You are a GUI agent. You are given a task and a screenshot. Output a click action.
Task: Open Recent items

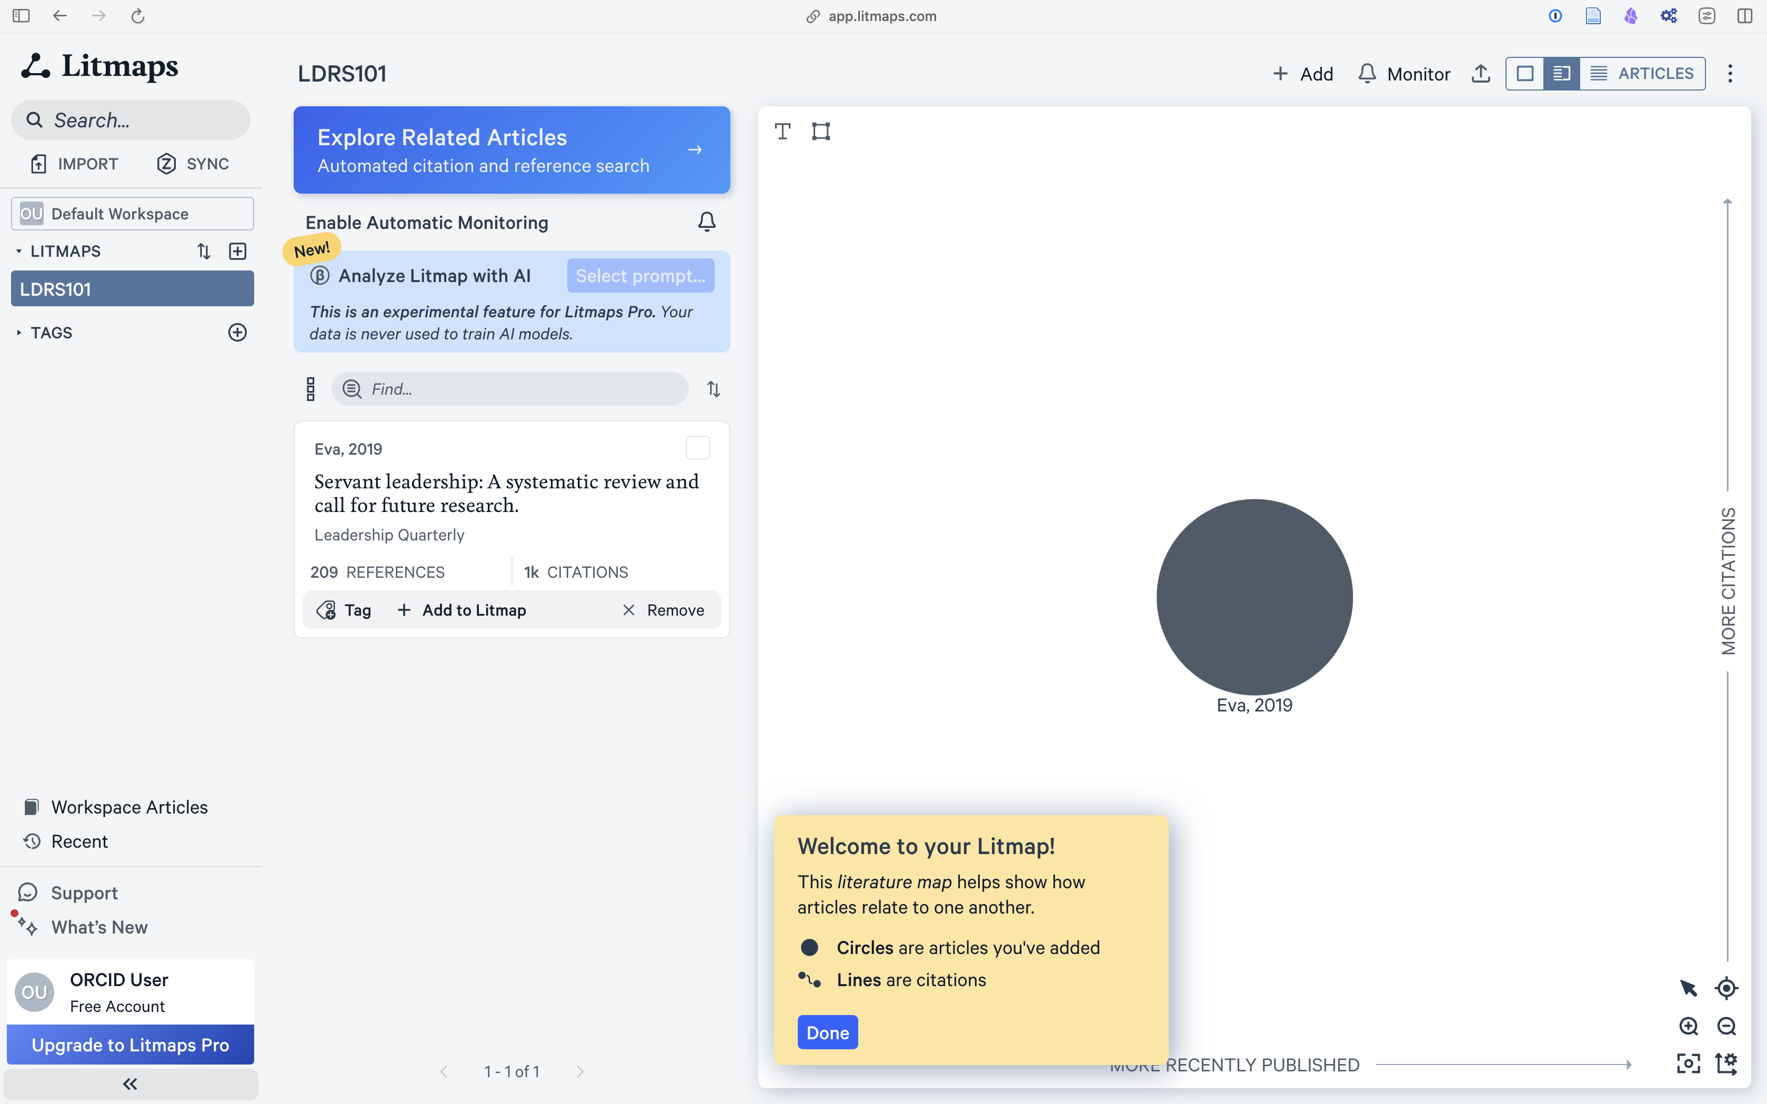pyautogui.click(x=66, y=841)
